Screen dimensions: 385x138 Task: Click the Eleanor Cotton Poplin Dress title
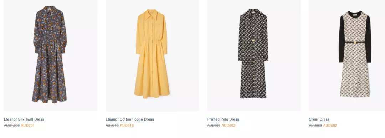pyautogui.click(x=130, y=119)
